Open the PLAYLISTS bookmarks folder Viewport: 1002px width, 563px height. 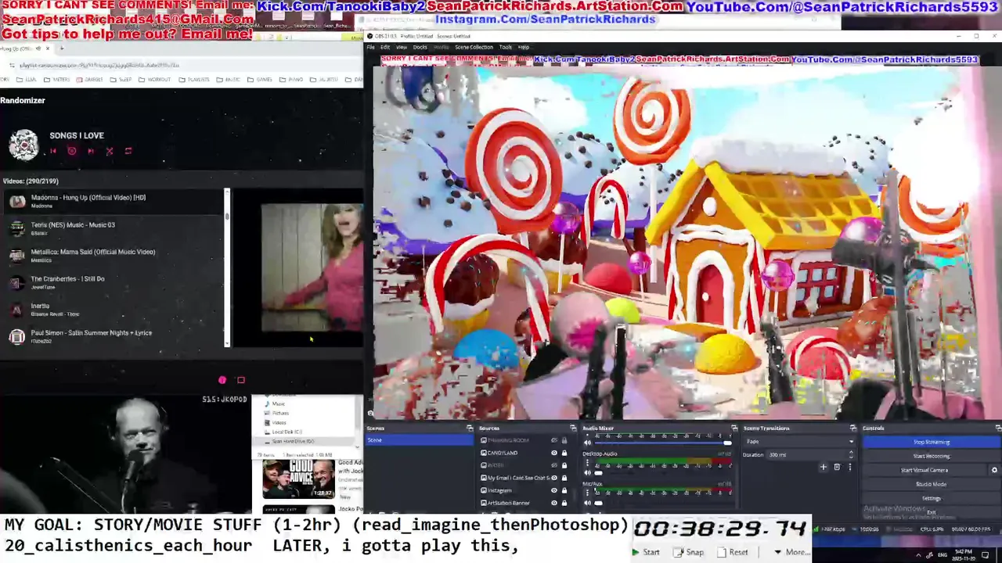[x=194, y=79]
